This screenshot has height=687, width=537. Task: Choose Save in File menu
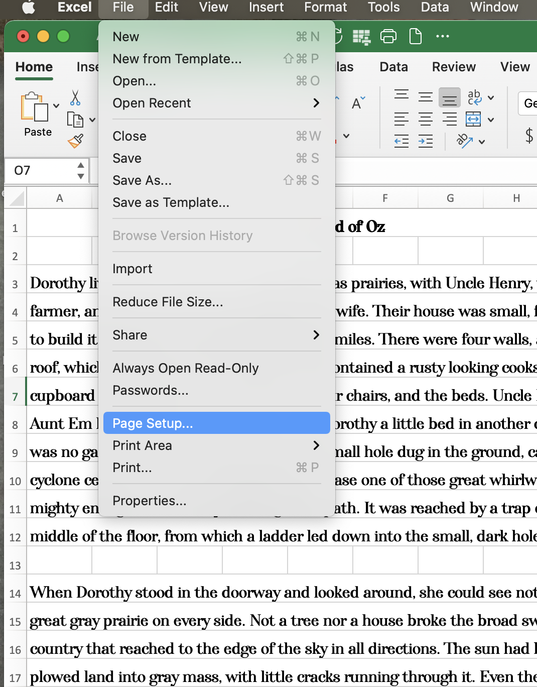[217, 158]
